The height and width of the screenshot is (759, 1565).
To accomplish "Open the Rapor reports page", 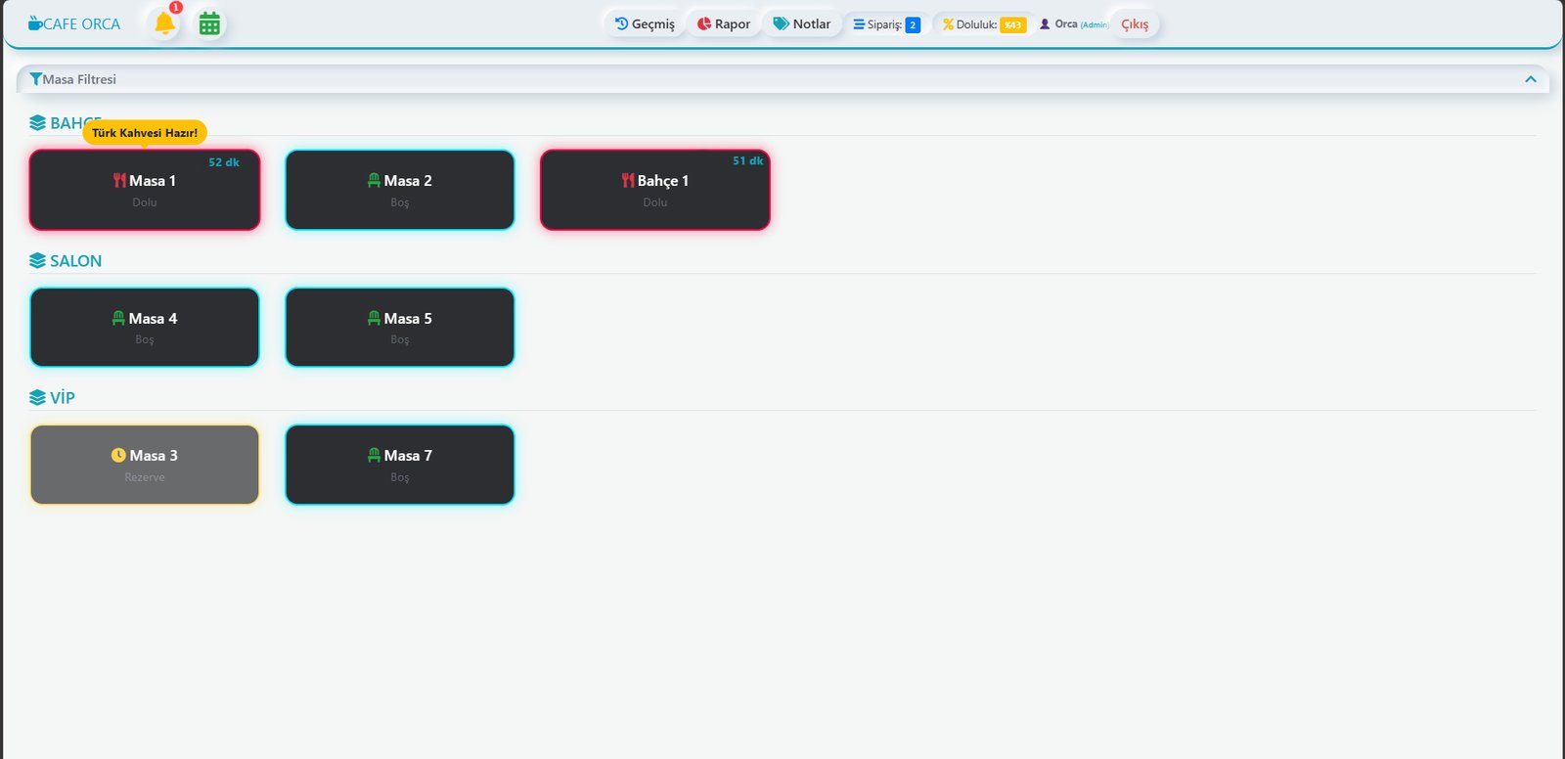I will pos(724,24).
